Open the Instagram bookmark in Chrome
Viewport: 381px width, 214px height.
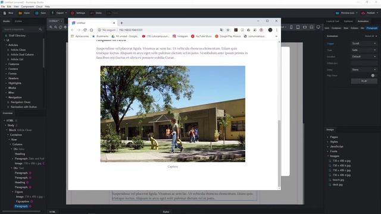click(x=180, y=36)
